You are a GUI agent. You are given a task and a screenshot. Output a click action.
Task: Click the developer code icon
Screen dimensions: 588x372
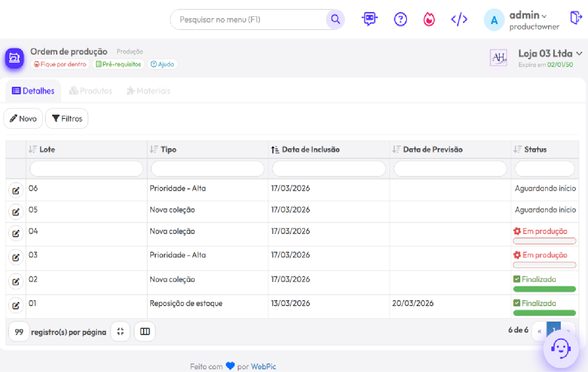(459, 19)
